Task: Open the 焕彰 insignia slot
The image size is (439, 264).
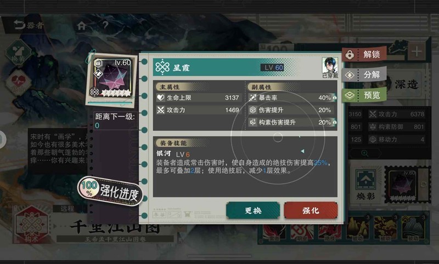Action: coord(365,185)
